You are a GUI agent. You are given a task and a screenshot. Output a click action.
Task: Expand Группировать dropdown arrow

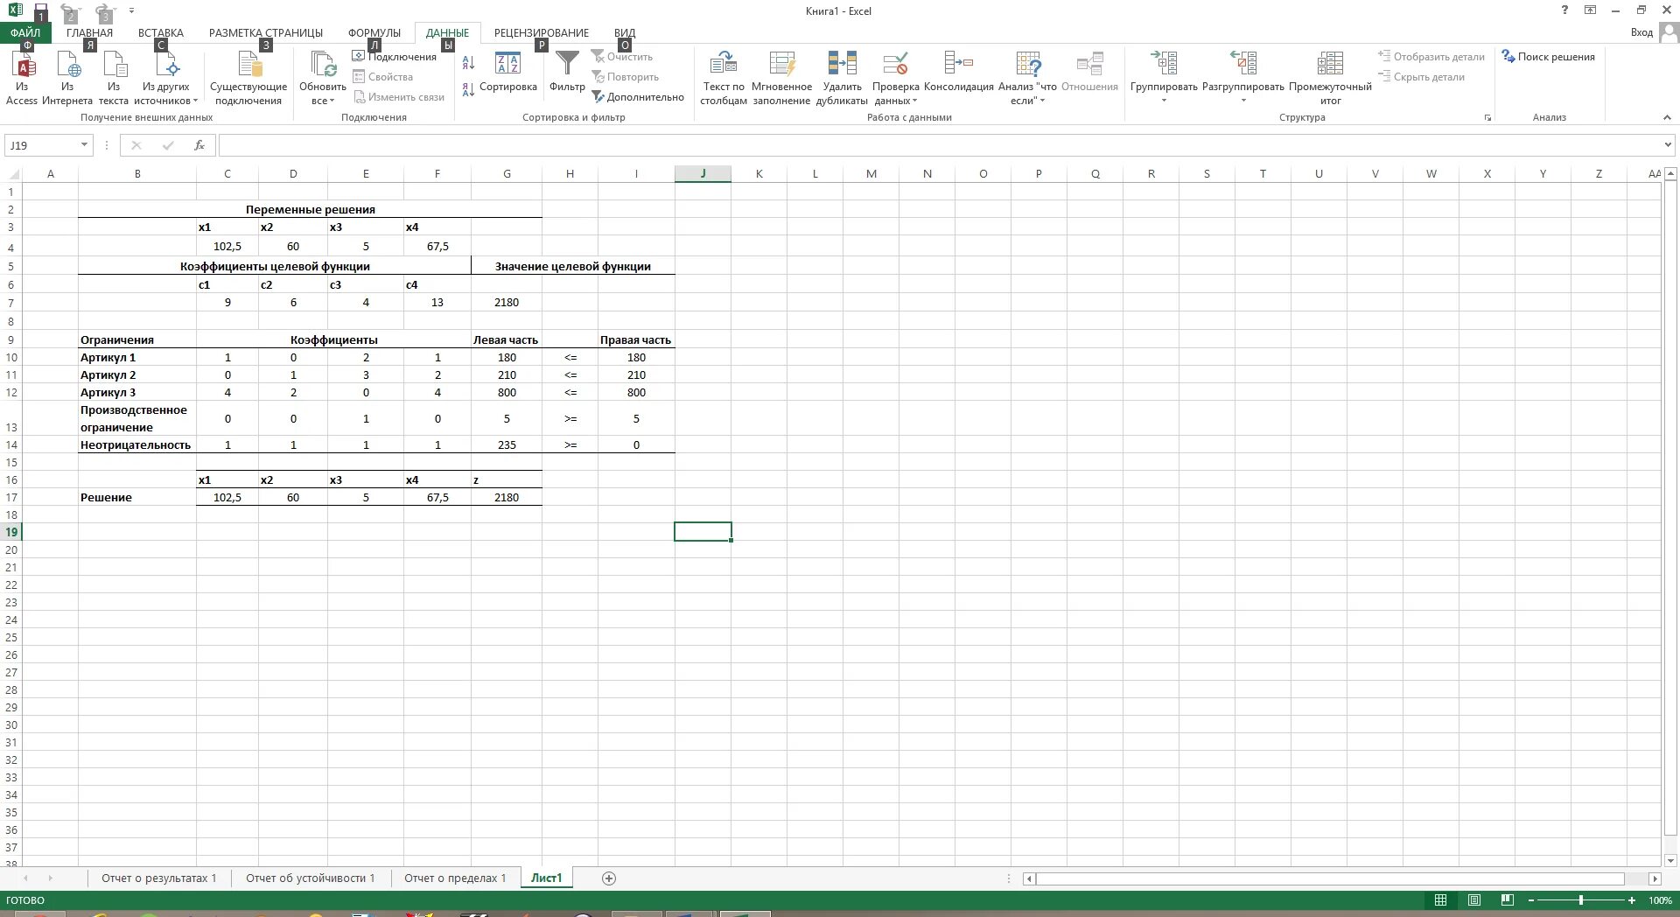click(x=1164, y=101)
